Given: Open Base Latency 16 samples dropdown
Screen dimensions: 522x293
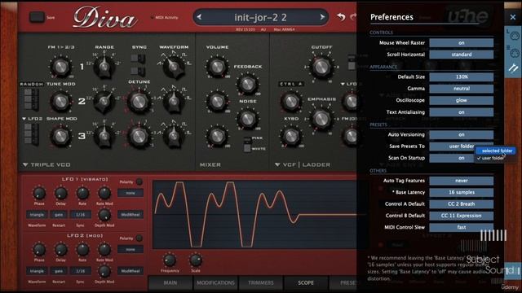Looking at the screenshot, I should coord(461,192).
